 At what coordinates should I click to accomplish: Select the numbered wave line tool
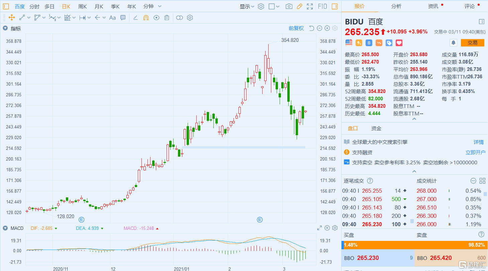[52, 18]
